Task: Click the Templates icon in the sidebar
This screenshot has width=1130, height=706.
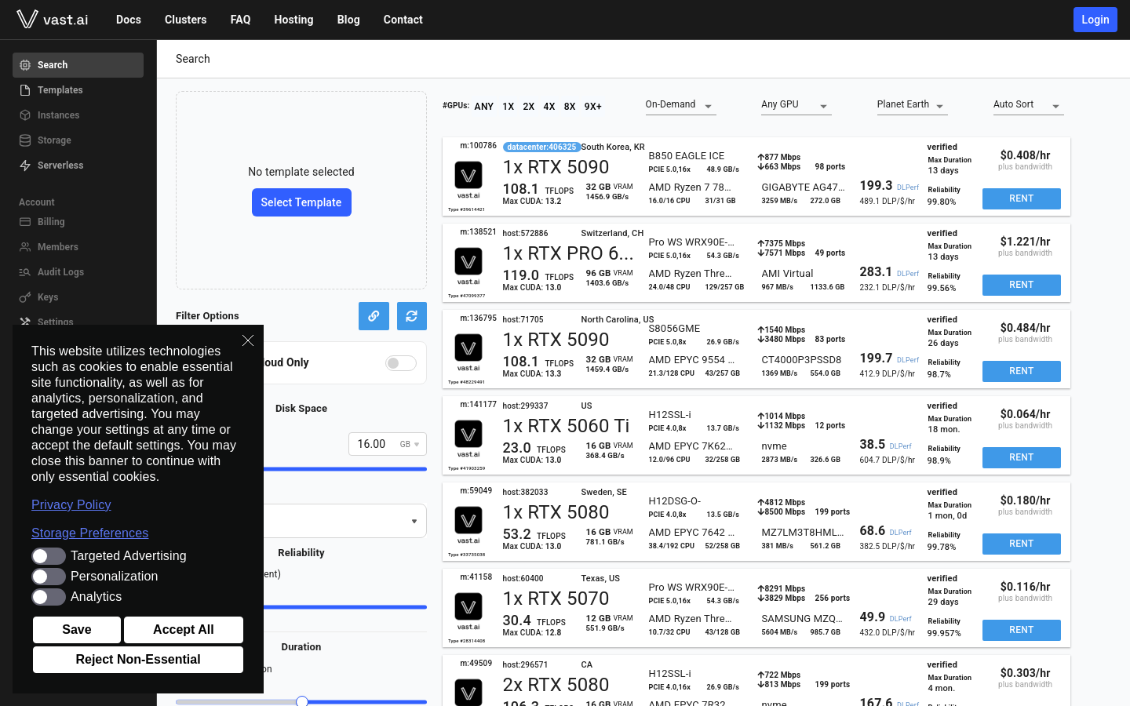Action: [25, 90]
